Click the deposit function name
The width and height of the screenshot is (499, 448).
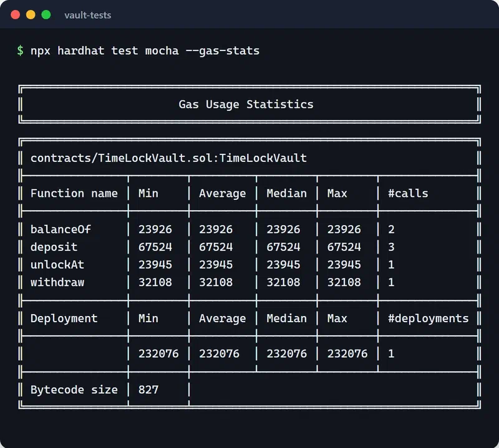[x=54, y=247]
